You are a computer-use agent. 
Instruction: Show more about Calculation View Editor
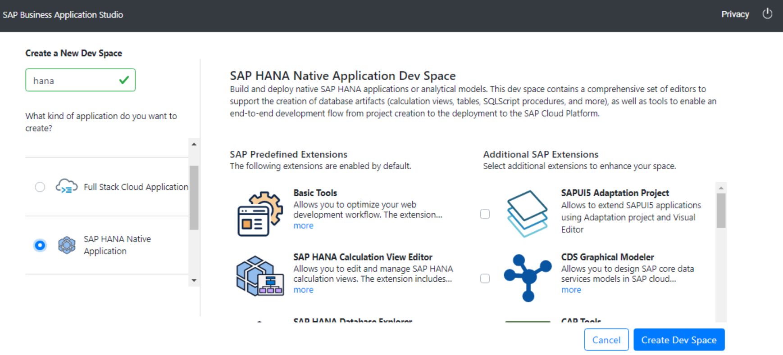(303, 290)
